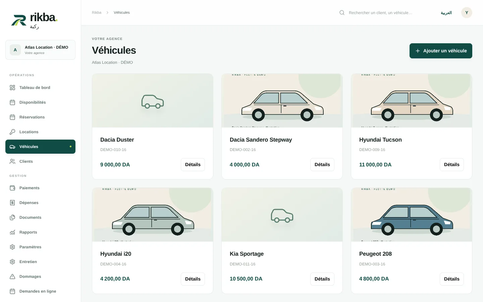Click the Dépenses receipt icon
This screenshot has width=483, height=302.
click(x=12, y=203)
